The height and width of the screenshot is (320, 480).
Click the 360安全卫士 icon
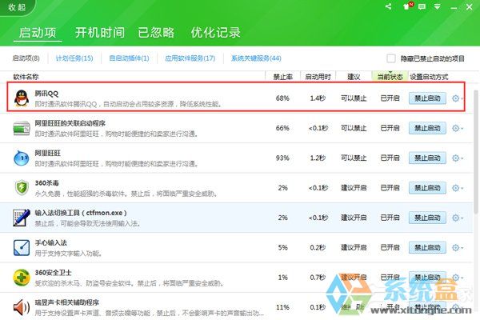pyautogui.click(x=22, y=278)
